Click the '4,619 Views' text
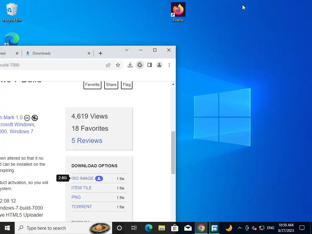This screenshot has width=312, height=234. [90, 116]
